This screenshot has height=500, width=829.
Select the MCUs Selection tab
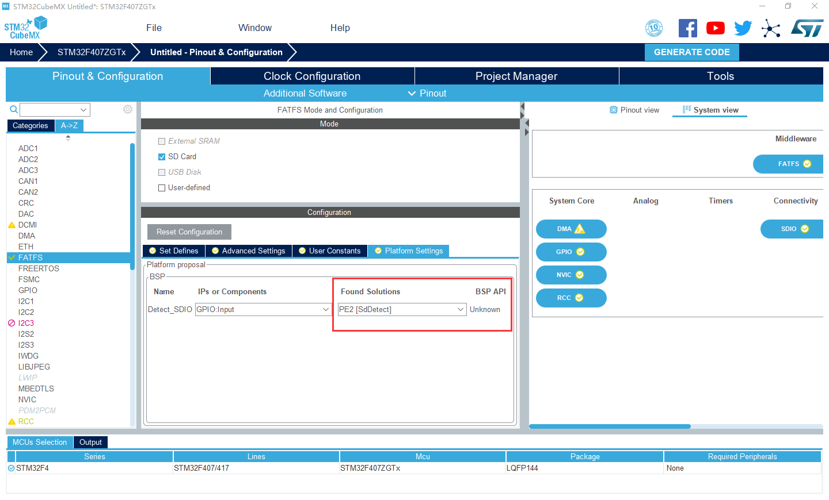tap(40, 442)
